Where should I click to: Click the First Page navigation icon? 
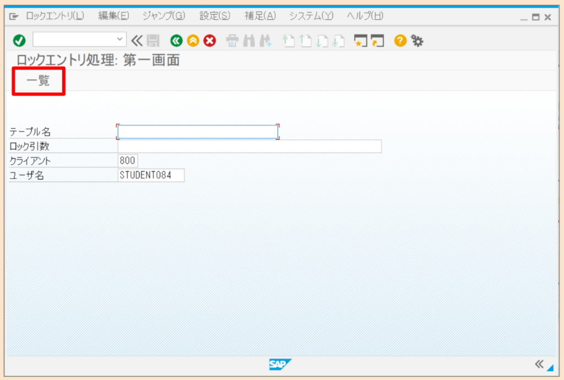pyautogui.click(x=289, y=40)
